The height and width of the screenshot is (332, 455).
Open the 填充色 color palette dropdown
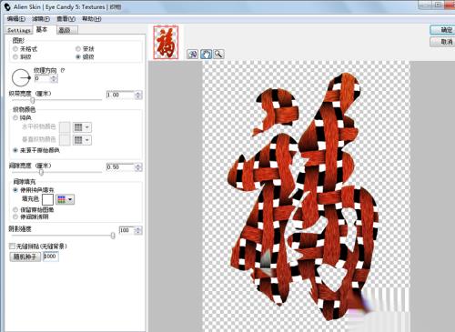66,199
